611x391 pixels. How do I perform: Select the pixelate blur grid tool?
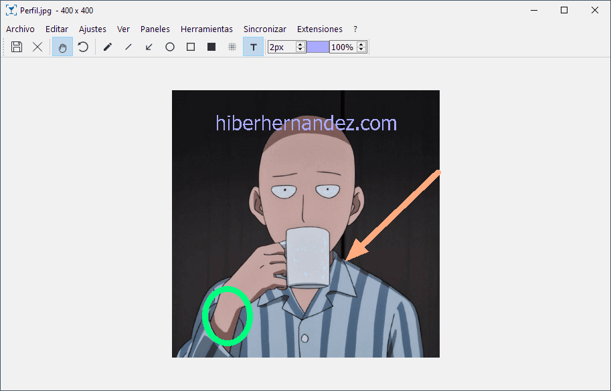coord(232,47)
